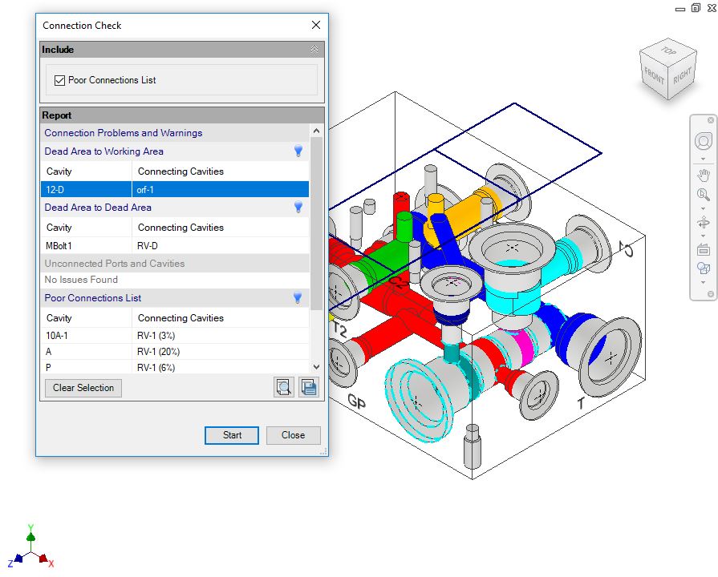Click the Report section header

point(182,115)
